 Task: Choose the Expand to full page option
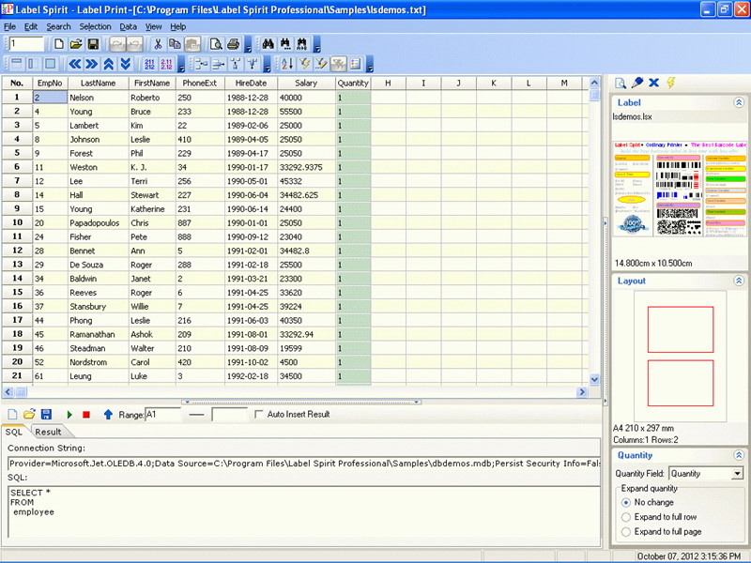(x=626, y=532)
